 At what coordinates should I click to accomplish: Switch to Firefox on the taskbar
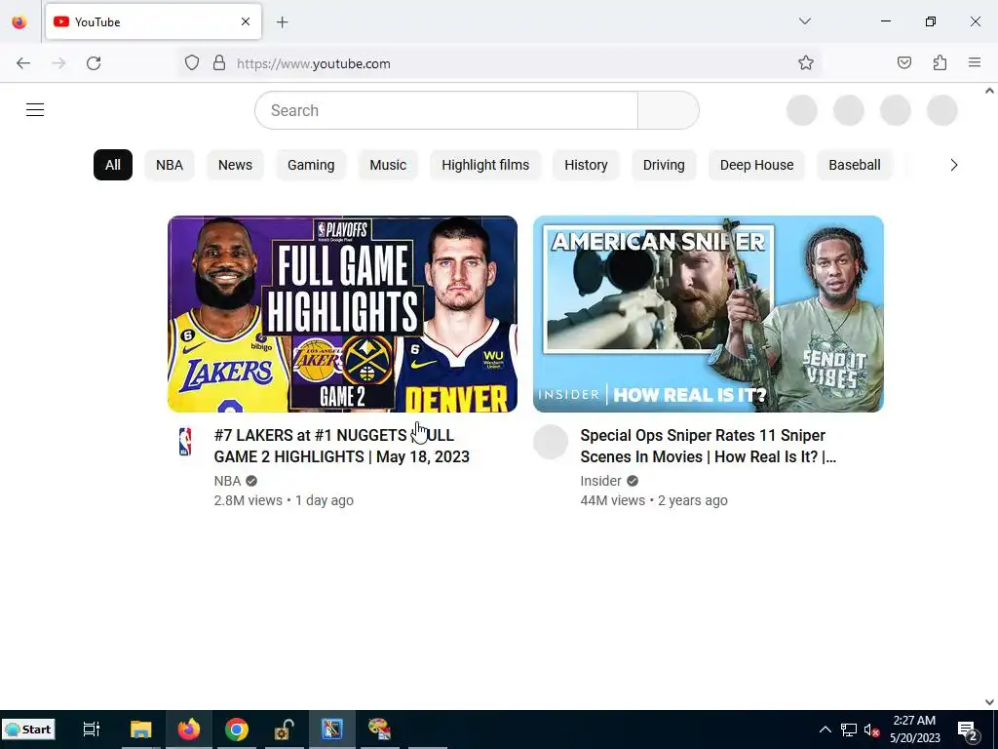pyautogui.click(x=188, y=729)
